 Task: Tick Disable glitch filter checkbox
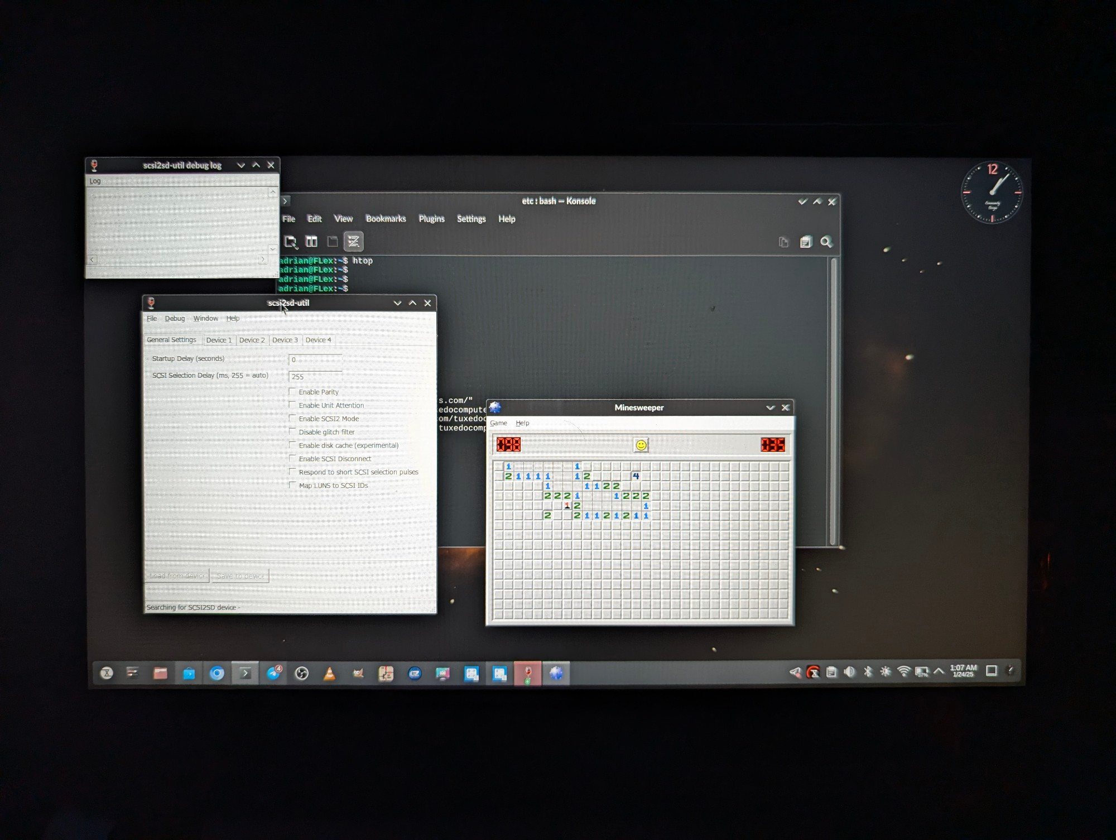point(292,432)
